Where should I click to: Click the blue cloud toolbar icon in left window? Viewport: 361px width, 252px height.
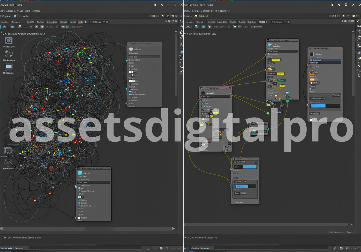pos(12,27)
